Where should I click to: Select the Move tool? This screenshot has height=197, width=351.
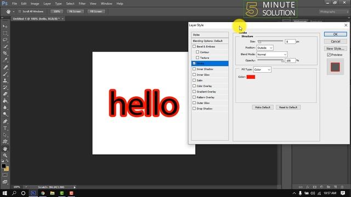[5, 26]
